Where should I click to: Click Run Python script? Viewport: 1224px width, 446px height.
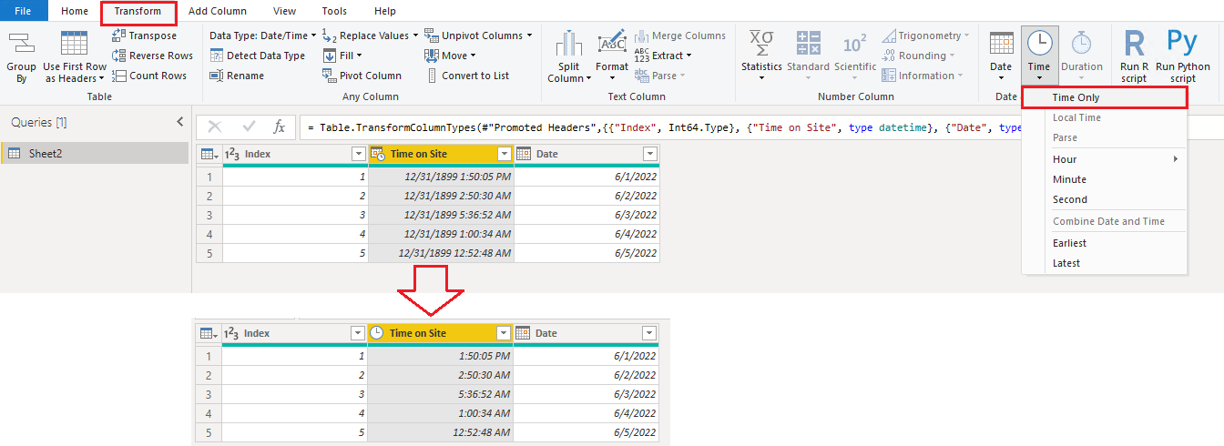click(x=1183, y=56)
